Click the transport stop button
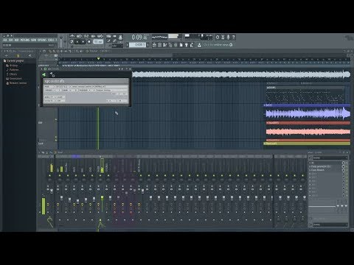The image size is (354, 265). (x=83, y=42)
